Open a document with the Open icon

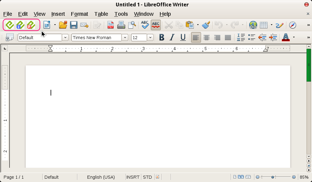[x=63, y=25]
